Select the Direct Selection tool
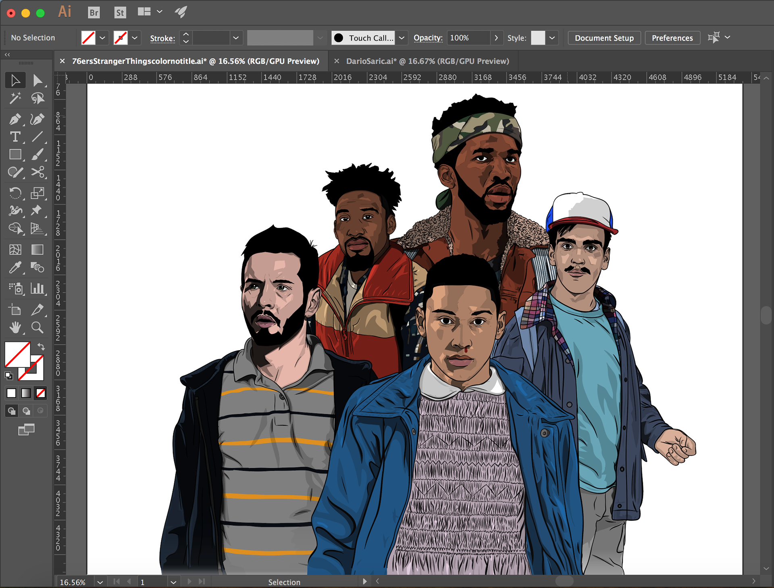 pyautogui.click(x=37, y=80)
